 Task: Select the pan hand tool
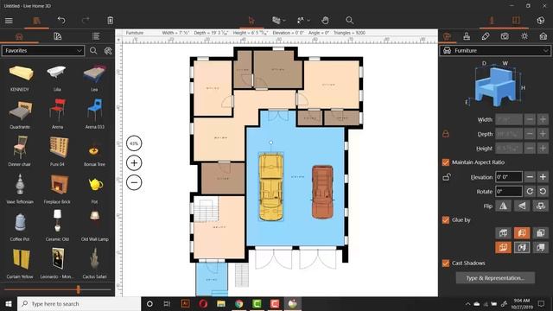point(325,21)
